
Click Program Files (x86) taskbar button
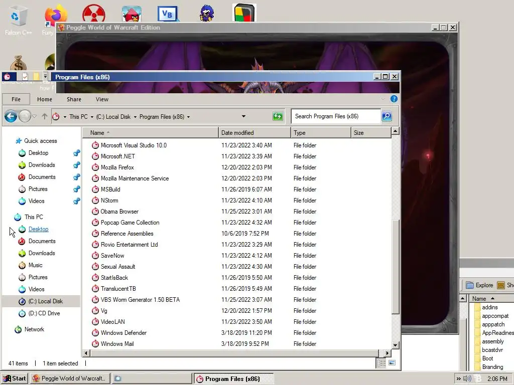[x=233, y=379]
